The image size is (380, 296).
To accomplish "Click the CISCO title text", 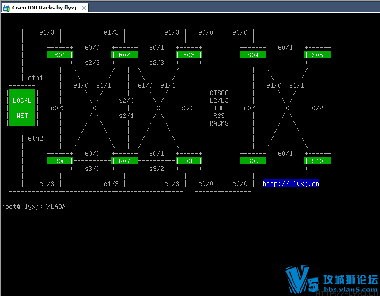I will (219, 93).
